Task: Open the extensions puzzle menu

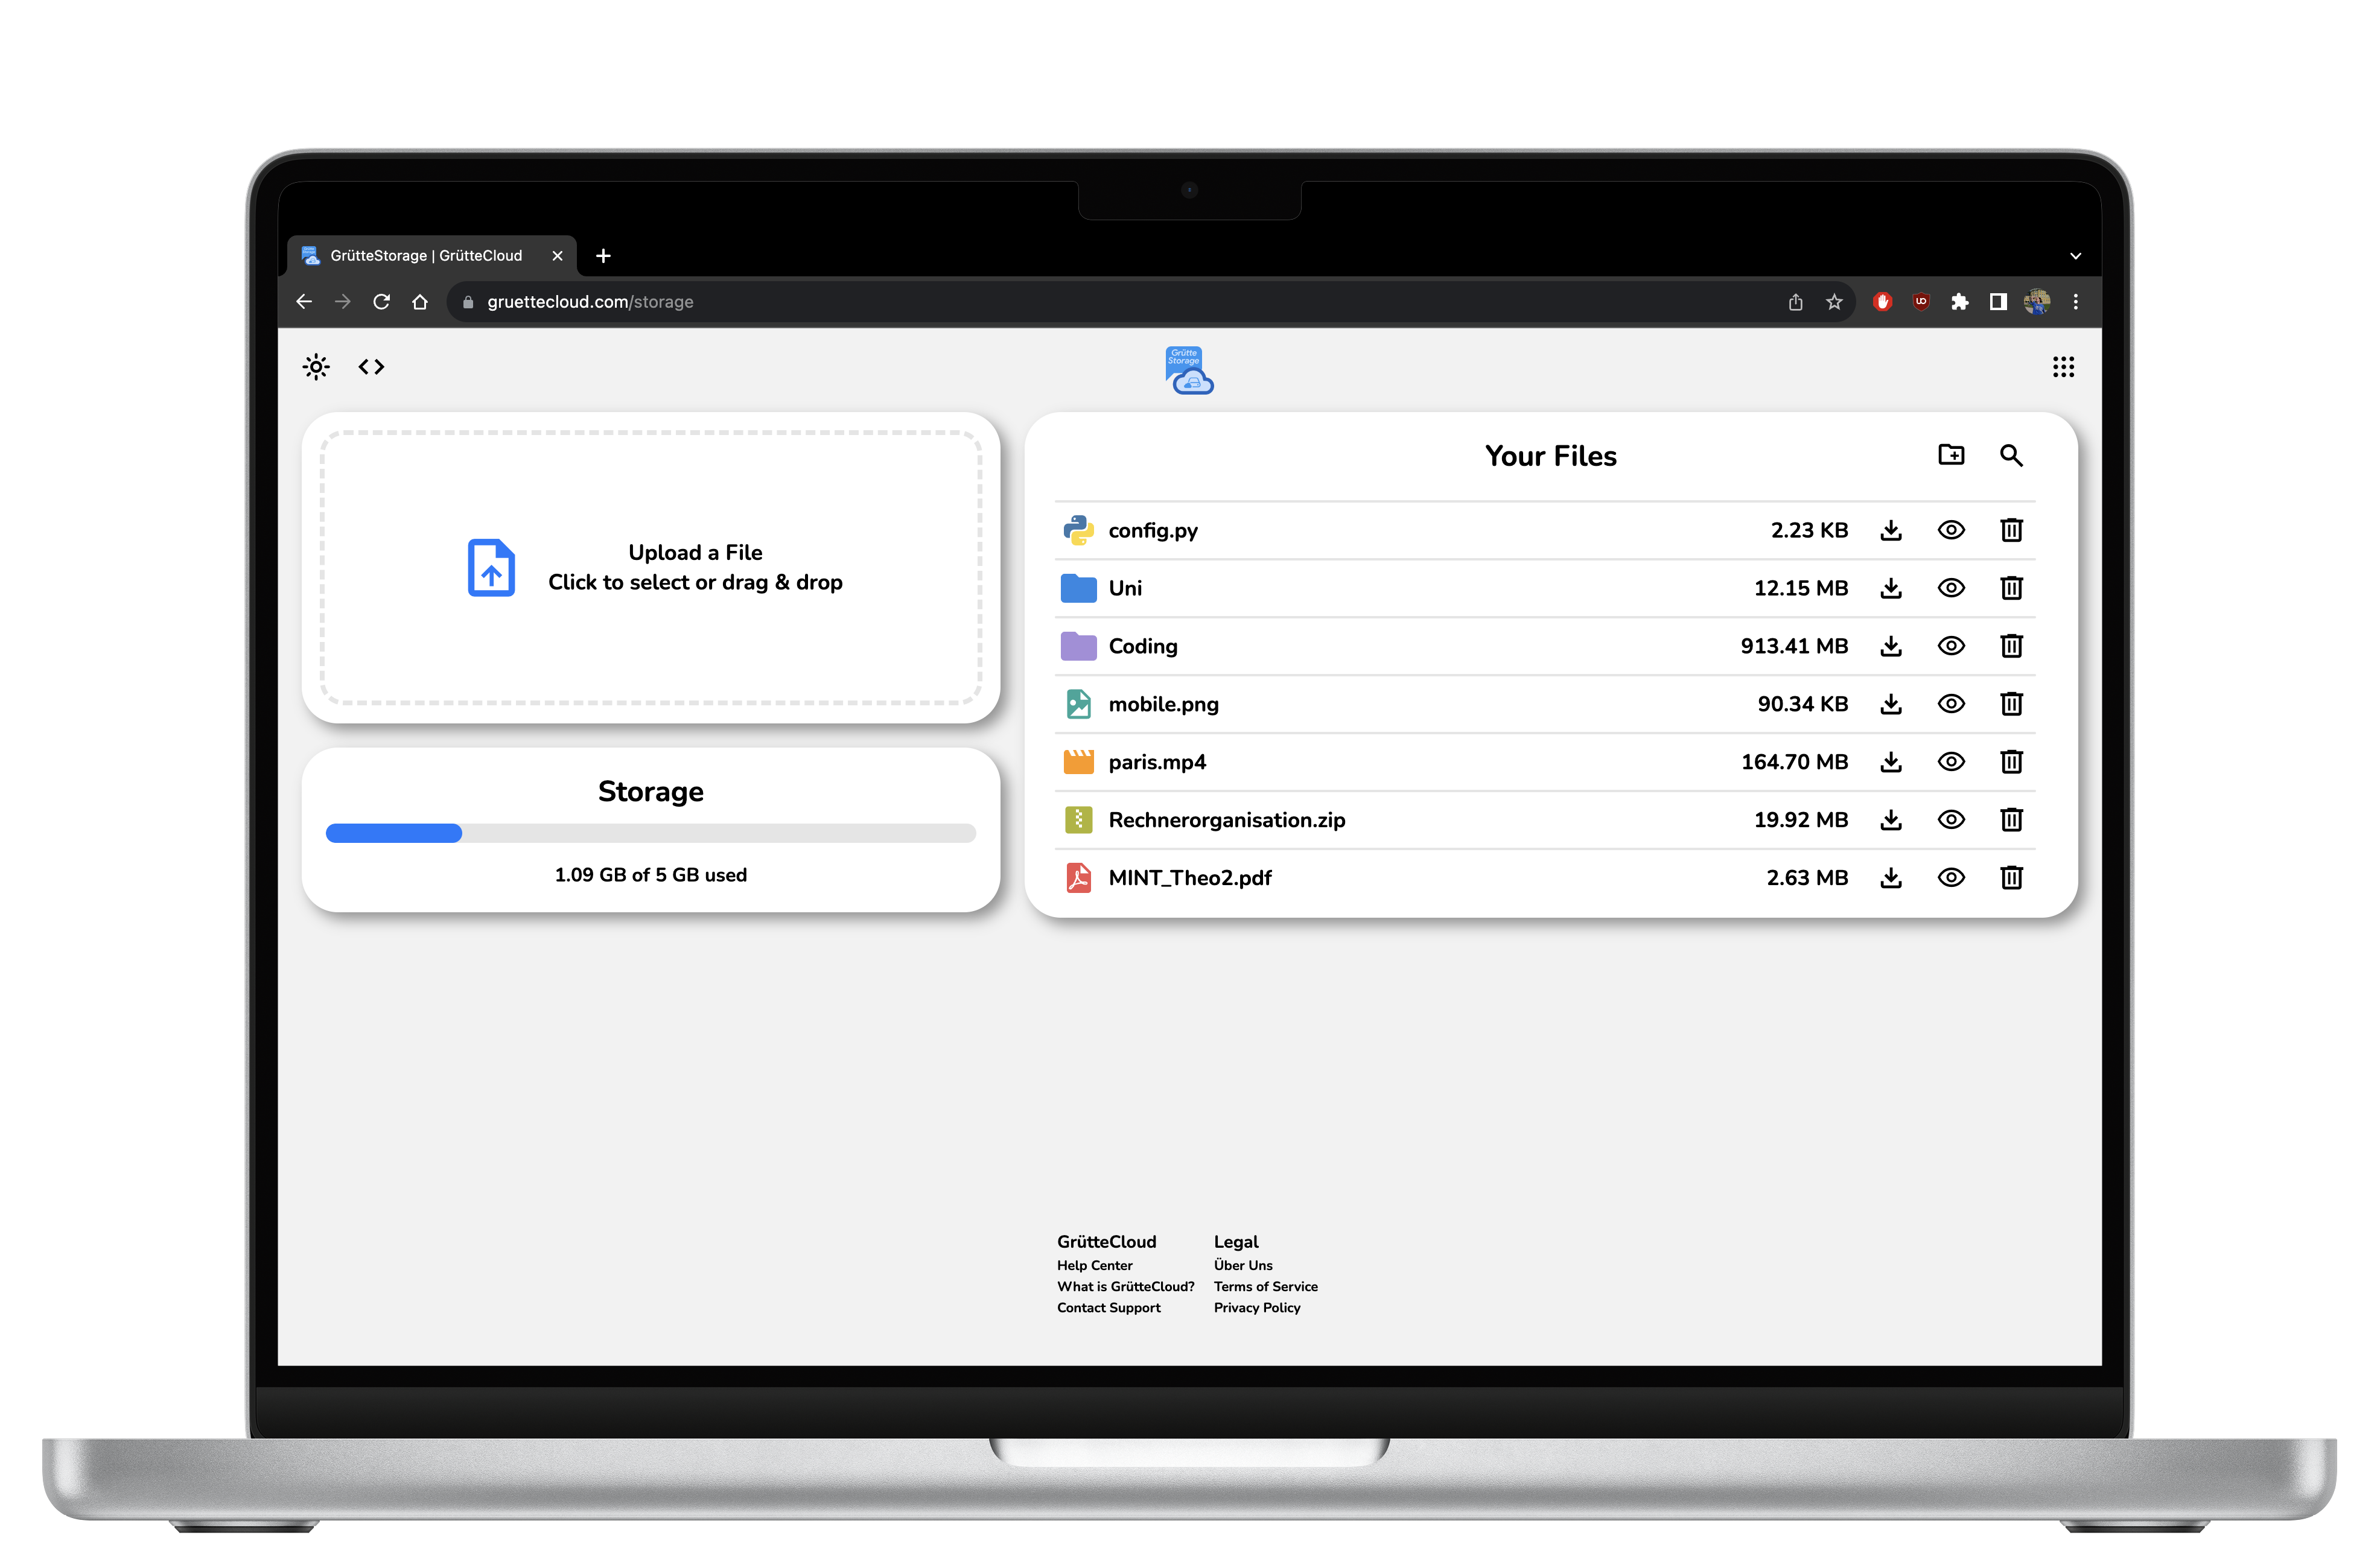Action: pyautogui.click(x=1959, y=302)
